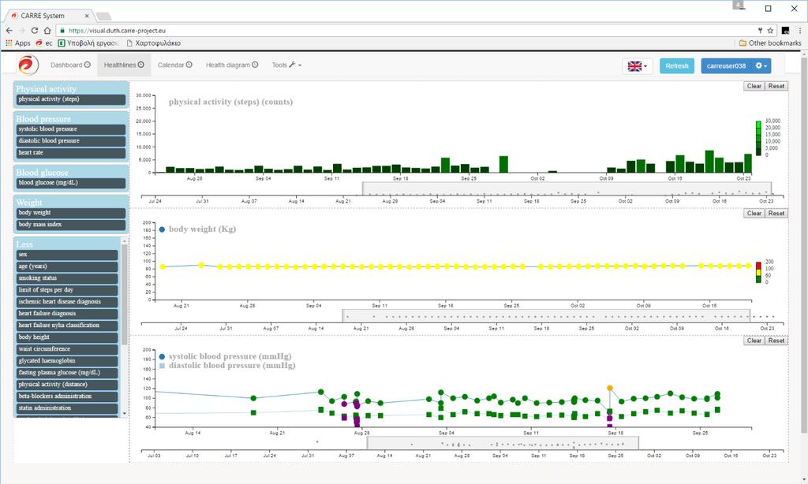Toggle 'physical activity (steps)' in sidebar
This screenshot has height=484, width=808.
click(x=70, y=99)
